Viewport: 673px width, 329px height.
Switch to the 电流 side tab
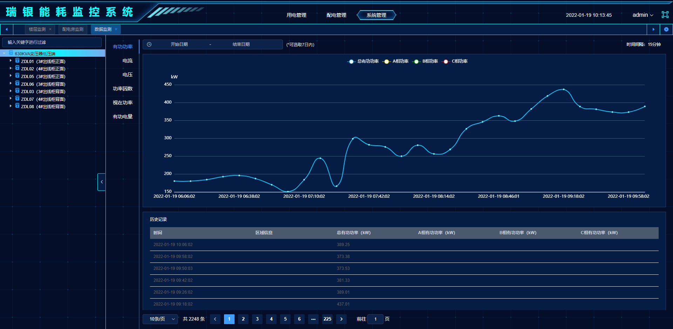[127, 61]
